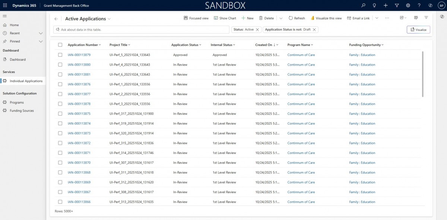Collapse the left navigation hamburger menu

pyautogui.click(x=5, y=16)
